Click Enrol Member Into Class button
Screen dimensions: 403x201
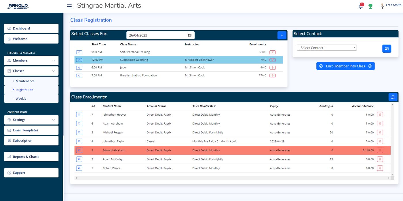tap(345, 66)
